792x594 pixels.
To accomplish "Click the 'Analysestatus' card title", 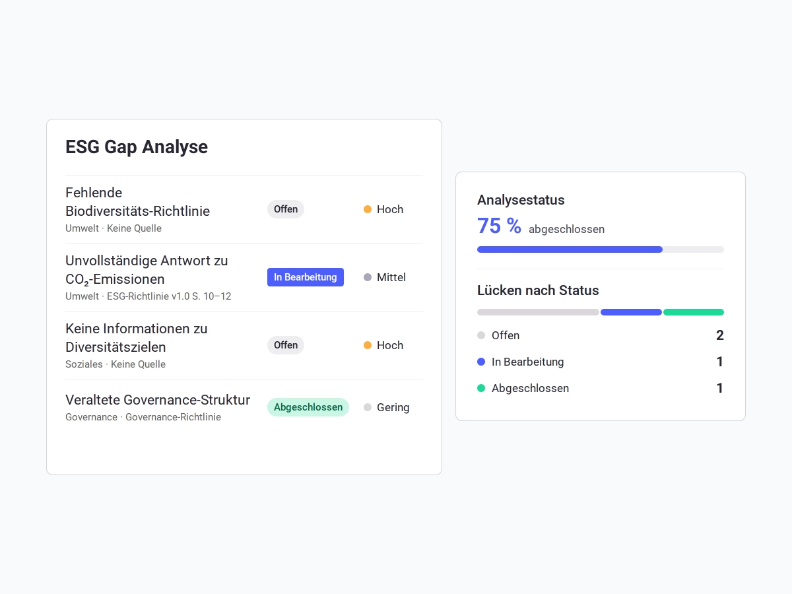I will pyautogui.click(x=521, y=200).
